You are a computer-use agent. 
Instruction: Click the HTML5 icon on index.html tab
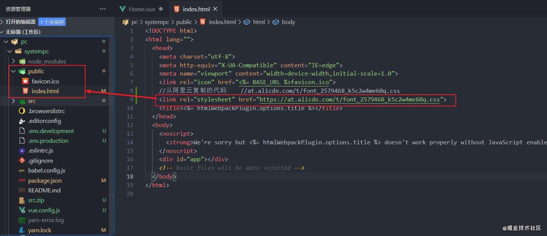pos(176,9)
